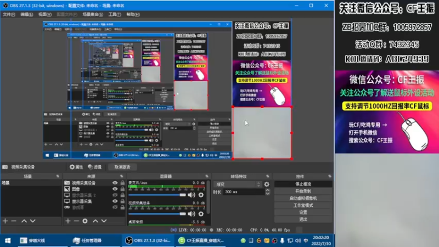The image size is (439, 247).
Task: Click the 滤镜 filters icon button
Action: click(x=94, y=167)
